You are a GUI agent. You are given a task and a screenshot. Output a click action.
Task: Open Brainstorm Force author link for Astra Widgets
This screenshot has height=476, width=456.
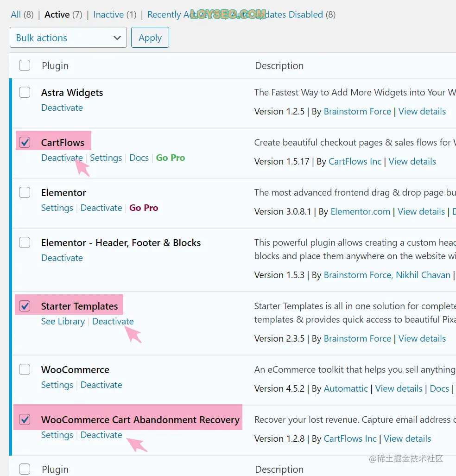357,111
